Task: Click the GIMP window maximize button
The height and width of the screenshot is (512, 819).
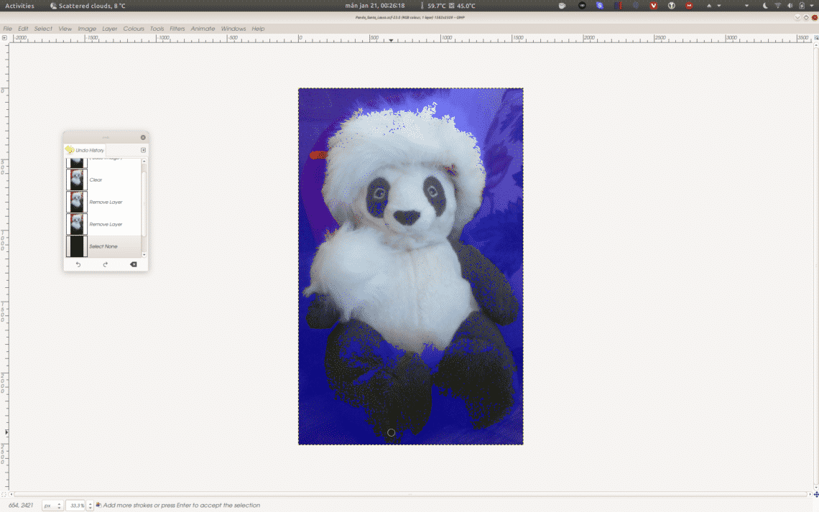Action: [806, 17]
